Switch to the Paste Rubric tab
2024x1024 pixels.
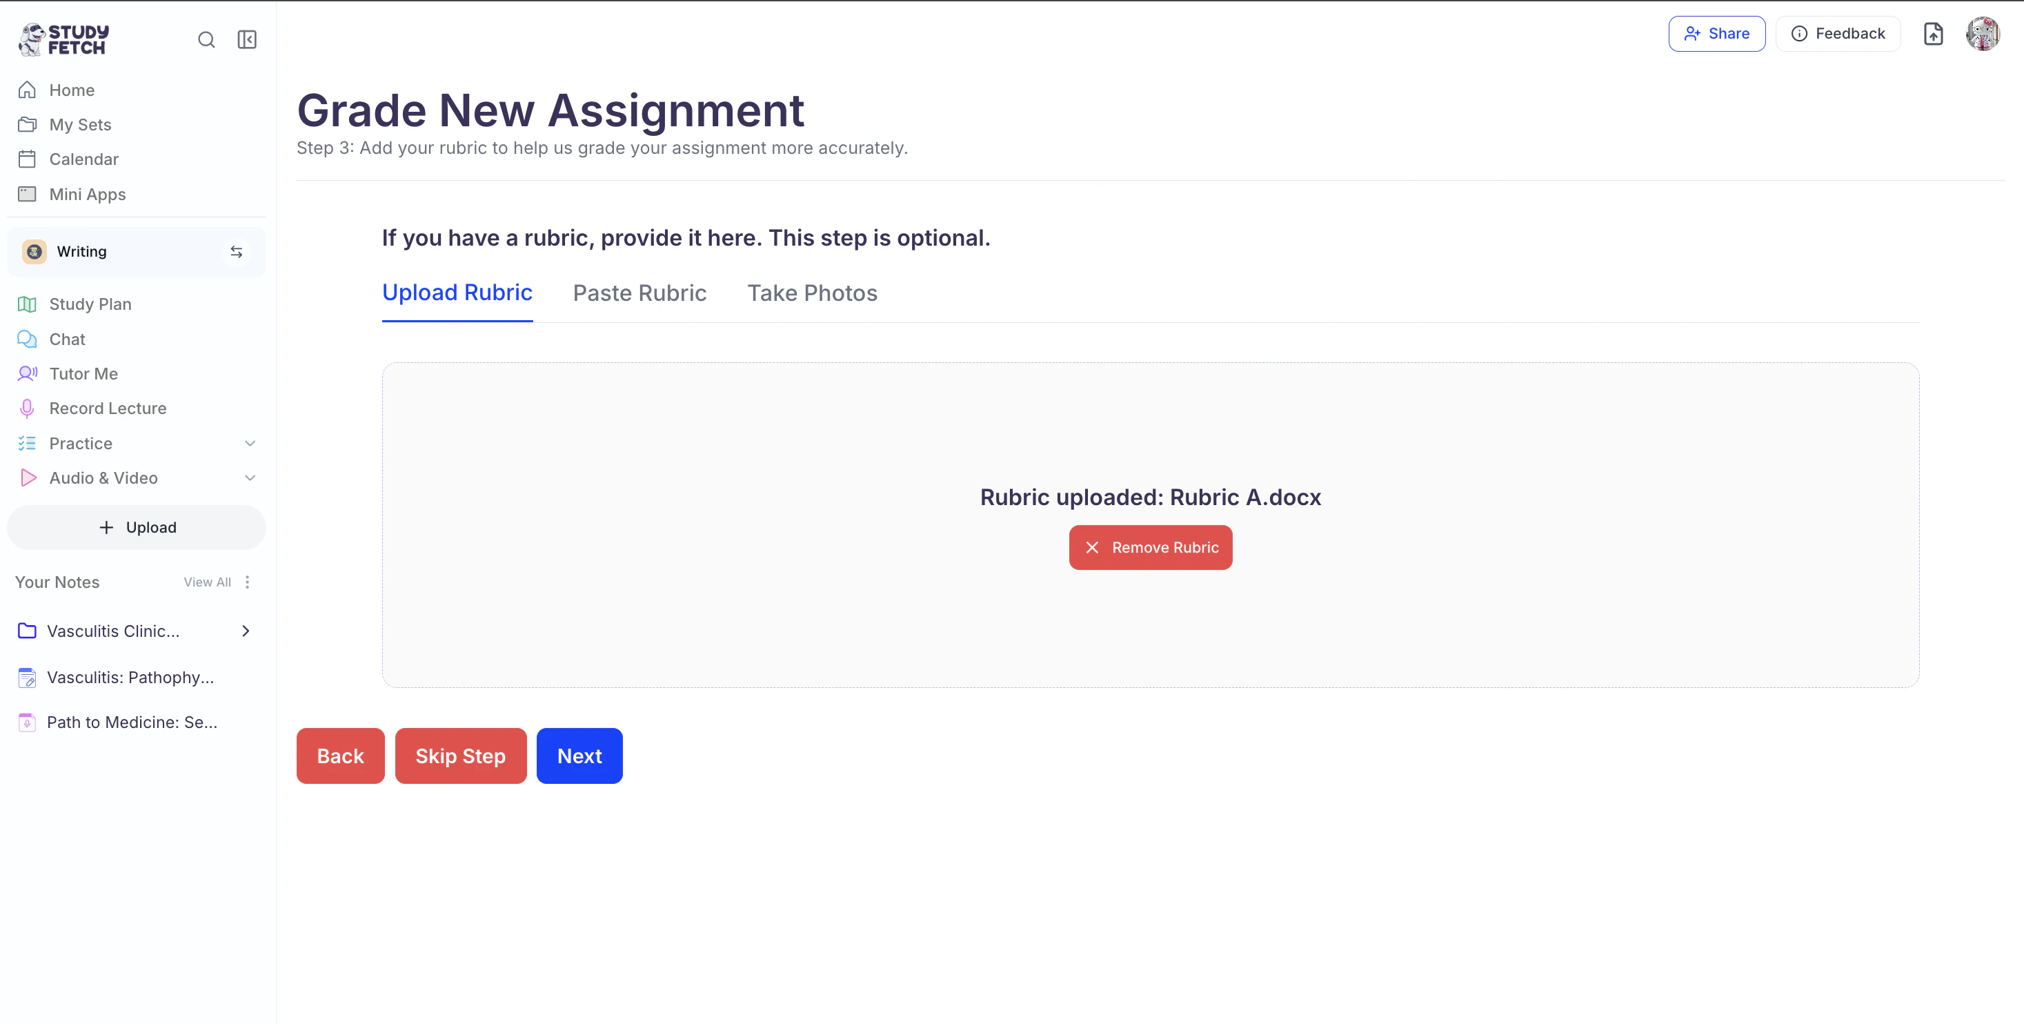(639, 293)
